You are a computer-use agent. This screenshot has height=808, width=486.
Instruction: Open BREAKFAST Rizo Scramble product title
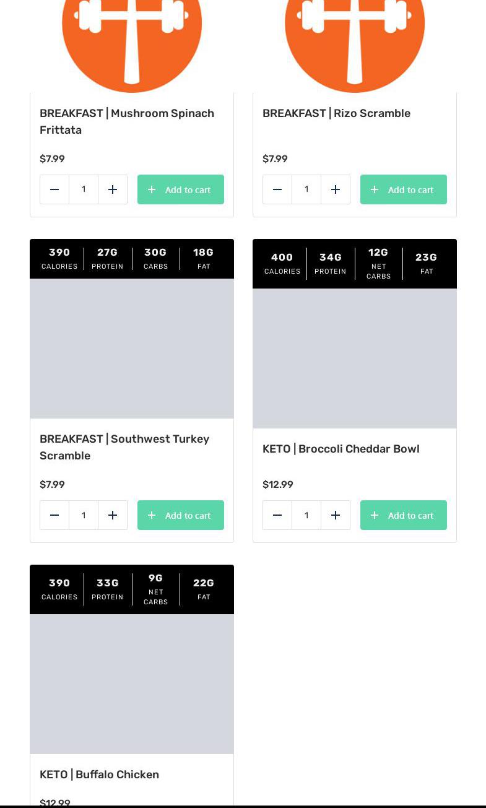tap(336, 113)
